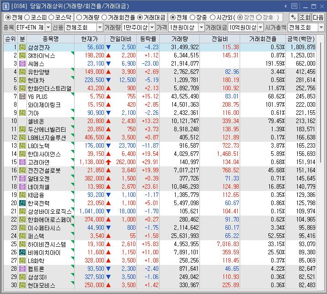Image resolution: width=327 pixels, height=294 pixels.
Task: Open the 신용 전체조회 dropdown
Action: (x=100, y=27)
